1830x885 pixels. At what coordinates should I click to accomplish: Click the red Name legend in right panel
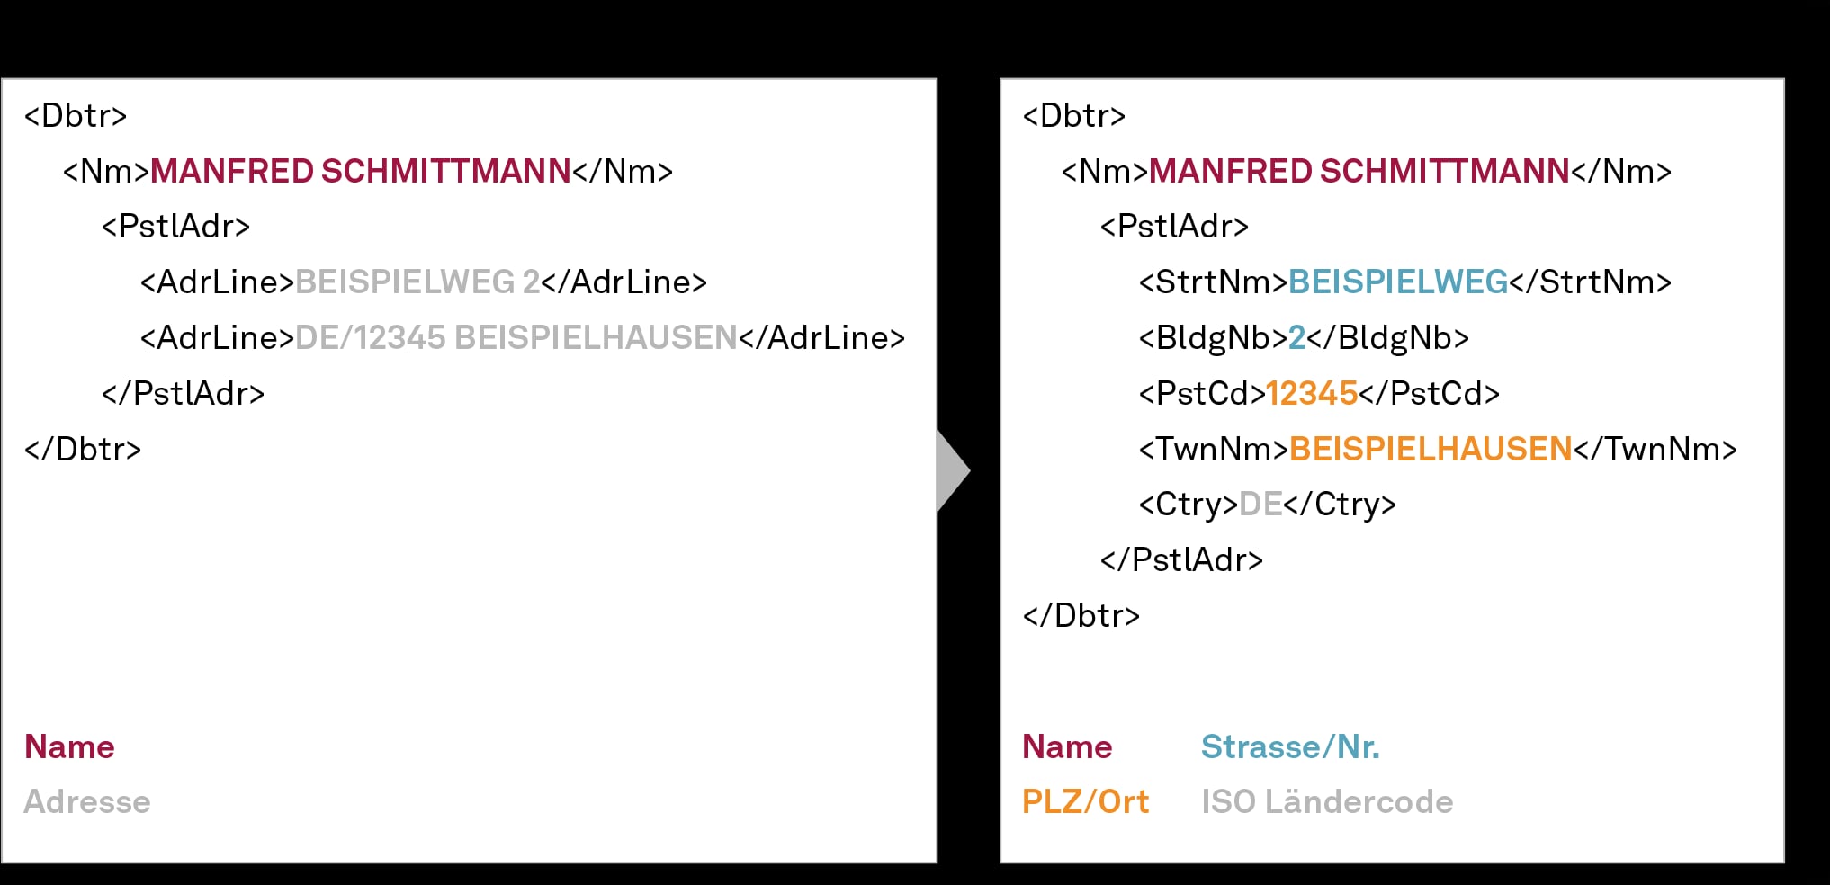pyautogui.click(x=1067, y=747)
